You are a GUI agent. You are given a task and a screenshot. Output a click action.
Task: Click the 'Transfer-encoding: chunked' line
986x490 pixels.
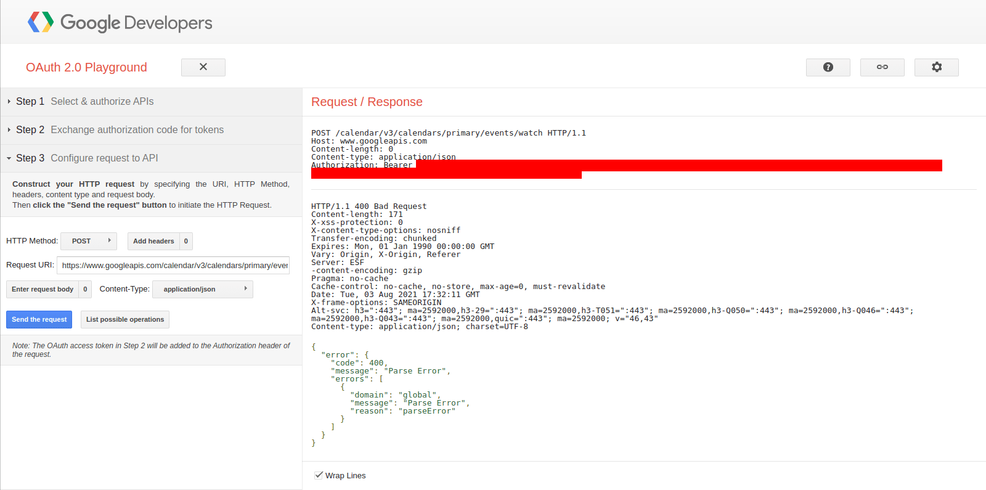[373, 239]
